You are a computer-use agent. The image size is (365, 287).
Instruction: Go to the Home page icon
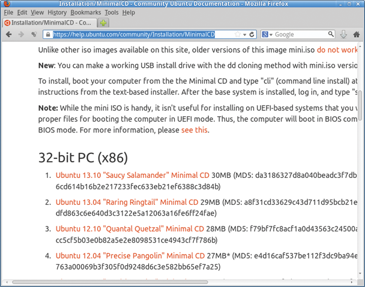coord(357,35)
